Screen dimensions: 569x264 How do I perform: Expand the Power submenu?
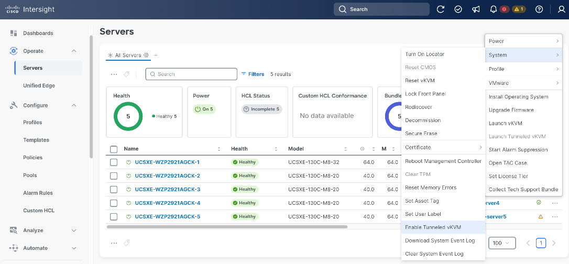[x=523, y=41]
